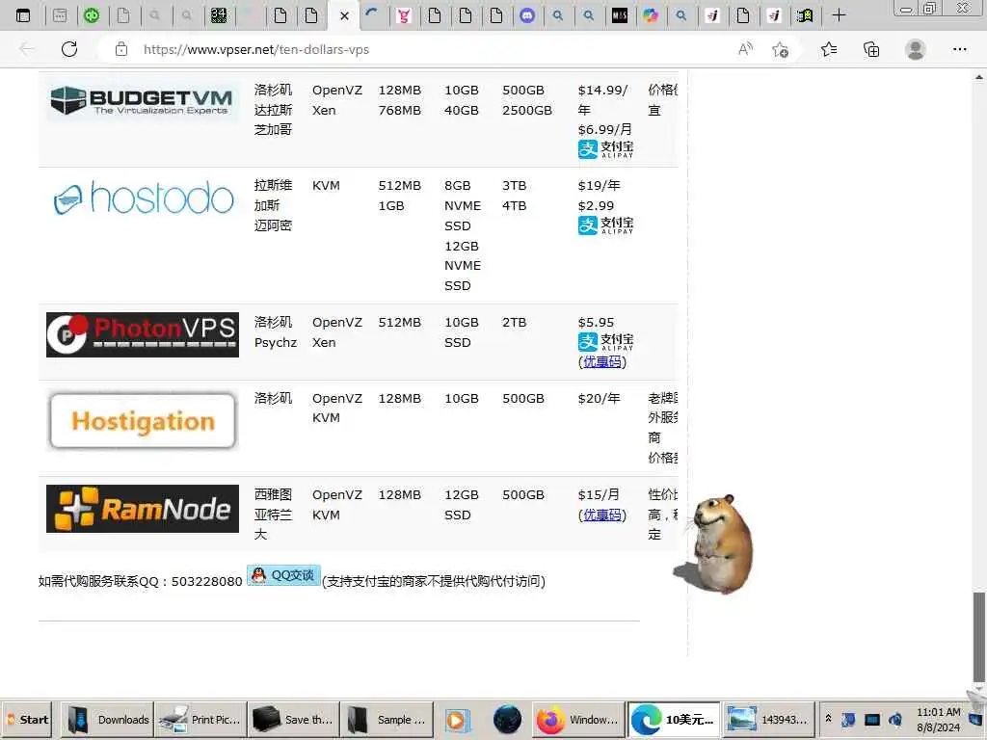Image resolution: width=987 pixels, height=740 pixels.
Task: Expand the system tray hidden icons chevron
Action: [828, 719]
